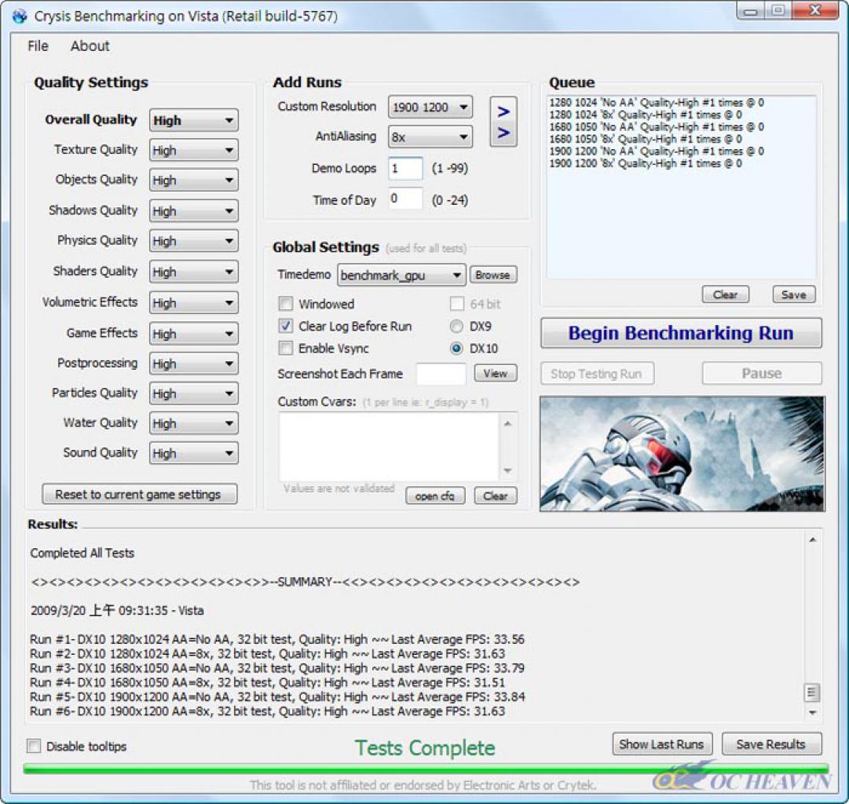Open the Postprocessing dropdown
Screen dimensions: 849x804
click(x=193, y=364)
